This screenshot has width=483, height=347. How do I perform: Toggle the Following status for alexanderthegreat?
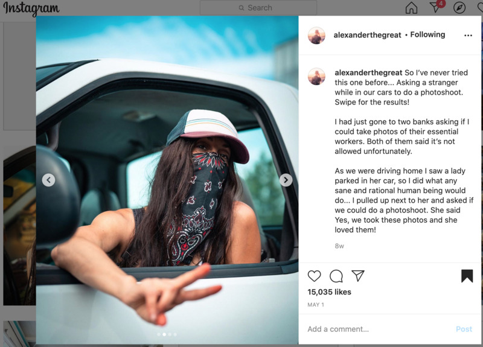427,34
